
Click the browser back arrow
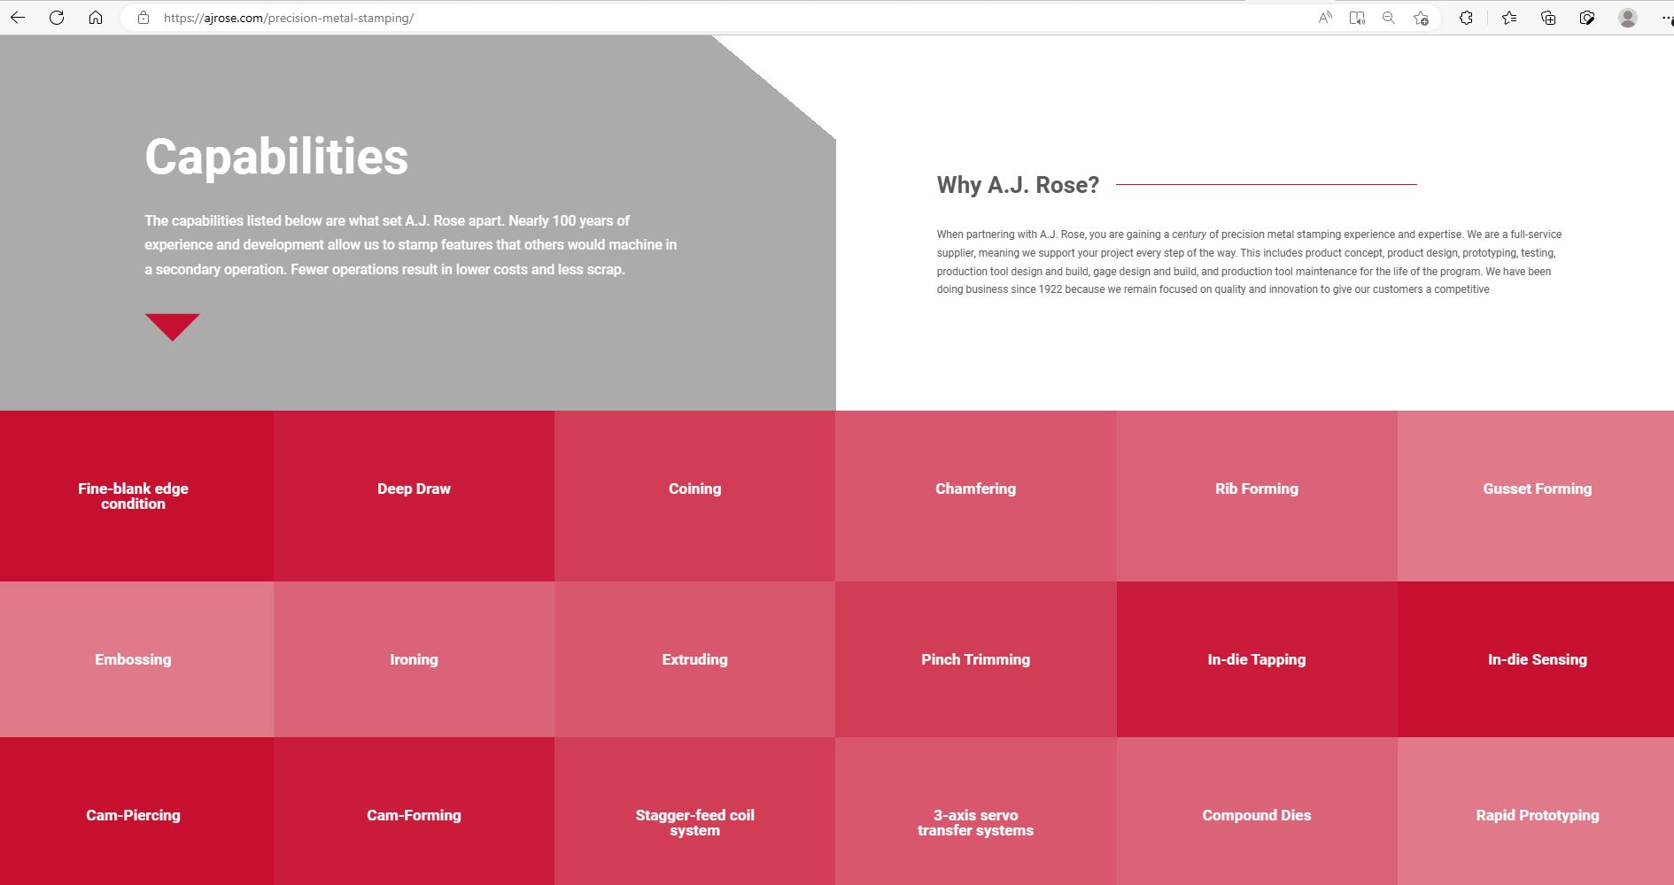click(x=18, y=18)
